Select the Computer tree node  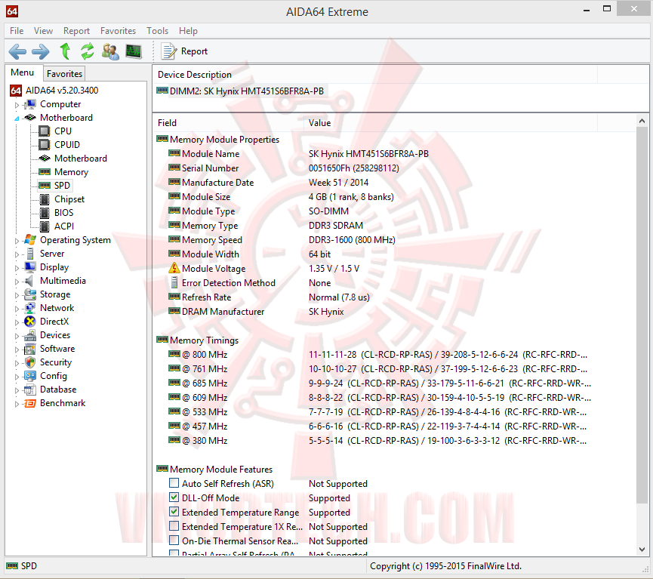tap(60, 104)
